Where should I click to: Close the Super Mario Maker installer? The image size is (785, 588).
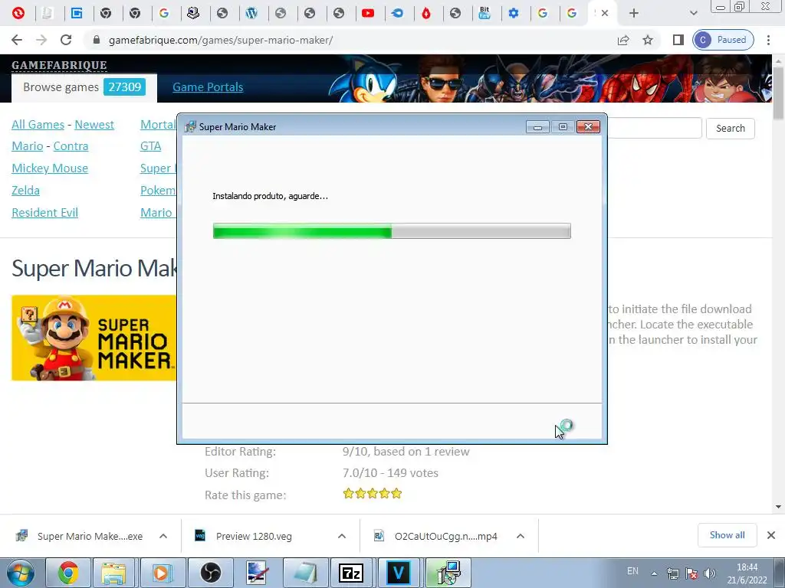(x=588, y=127)
